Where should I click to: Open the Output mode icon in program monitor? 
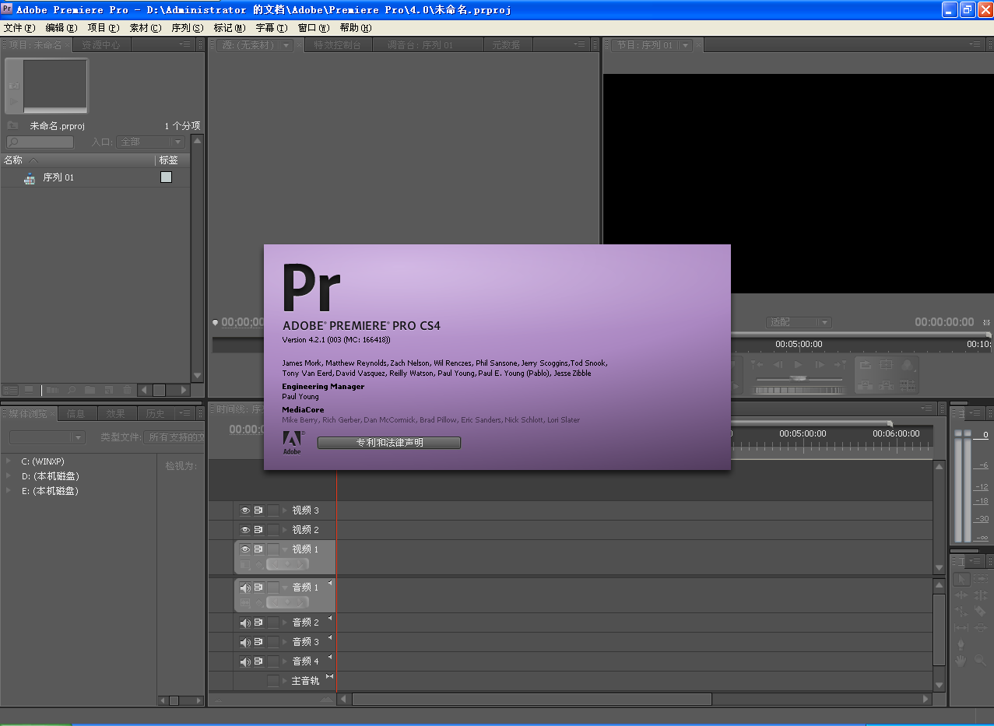coord(908,365)
